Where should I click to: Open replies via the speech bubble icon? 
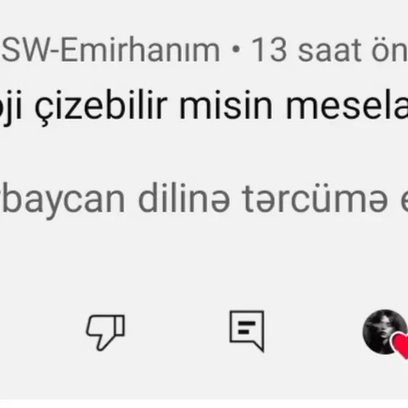click(247, 331)
